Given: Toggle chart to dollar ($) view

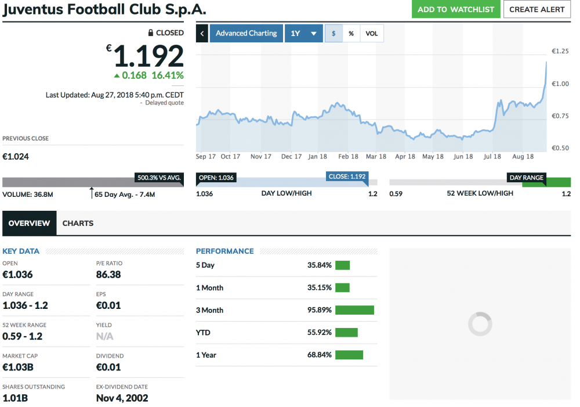Looking at the screenshot, I should click(x=333, y=34).
